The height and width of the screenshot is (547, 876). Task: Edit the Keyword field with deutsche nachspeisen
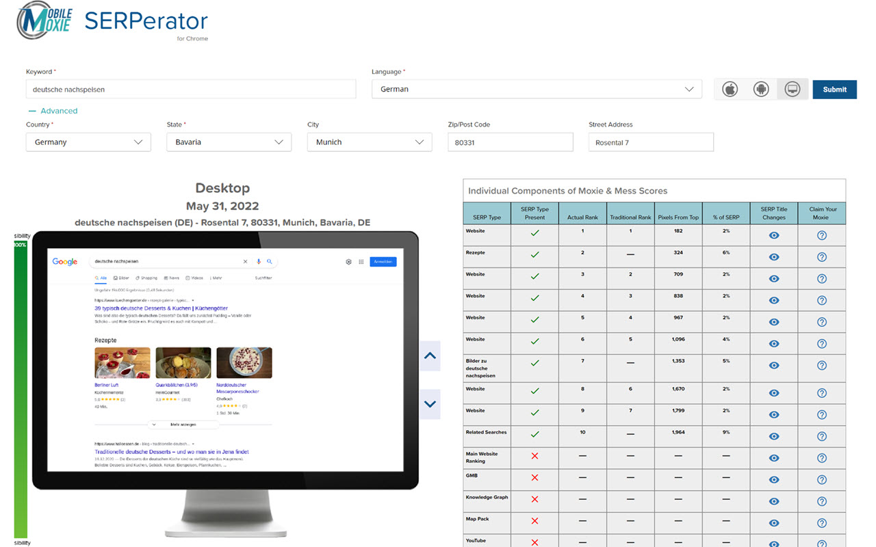(x=191, y=89)
